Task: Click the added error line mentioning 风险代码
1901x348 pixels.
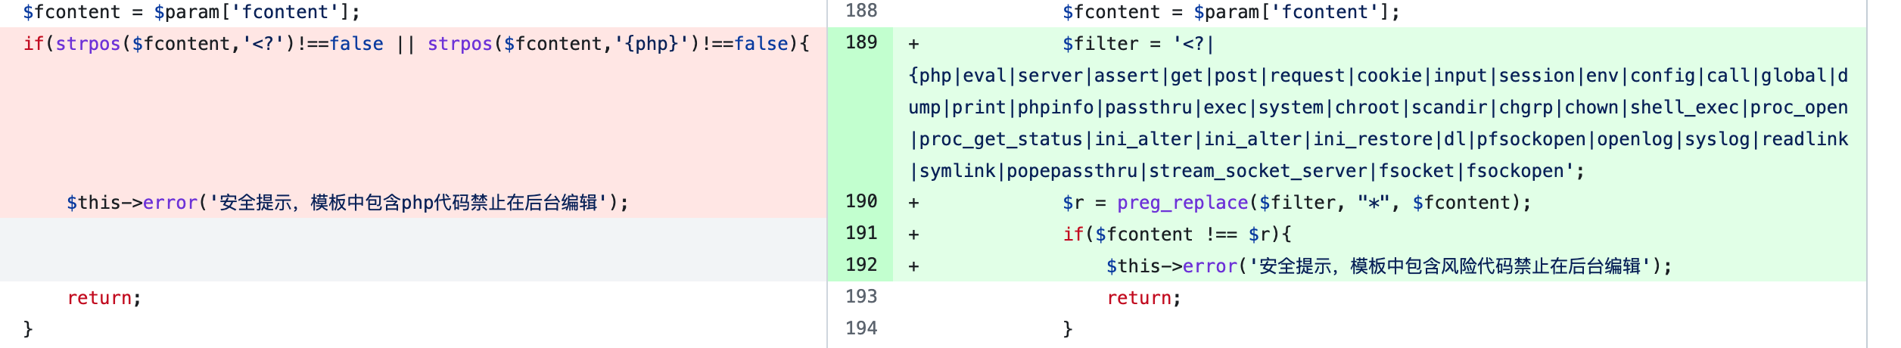Action: point(1389,266)
